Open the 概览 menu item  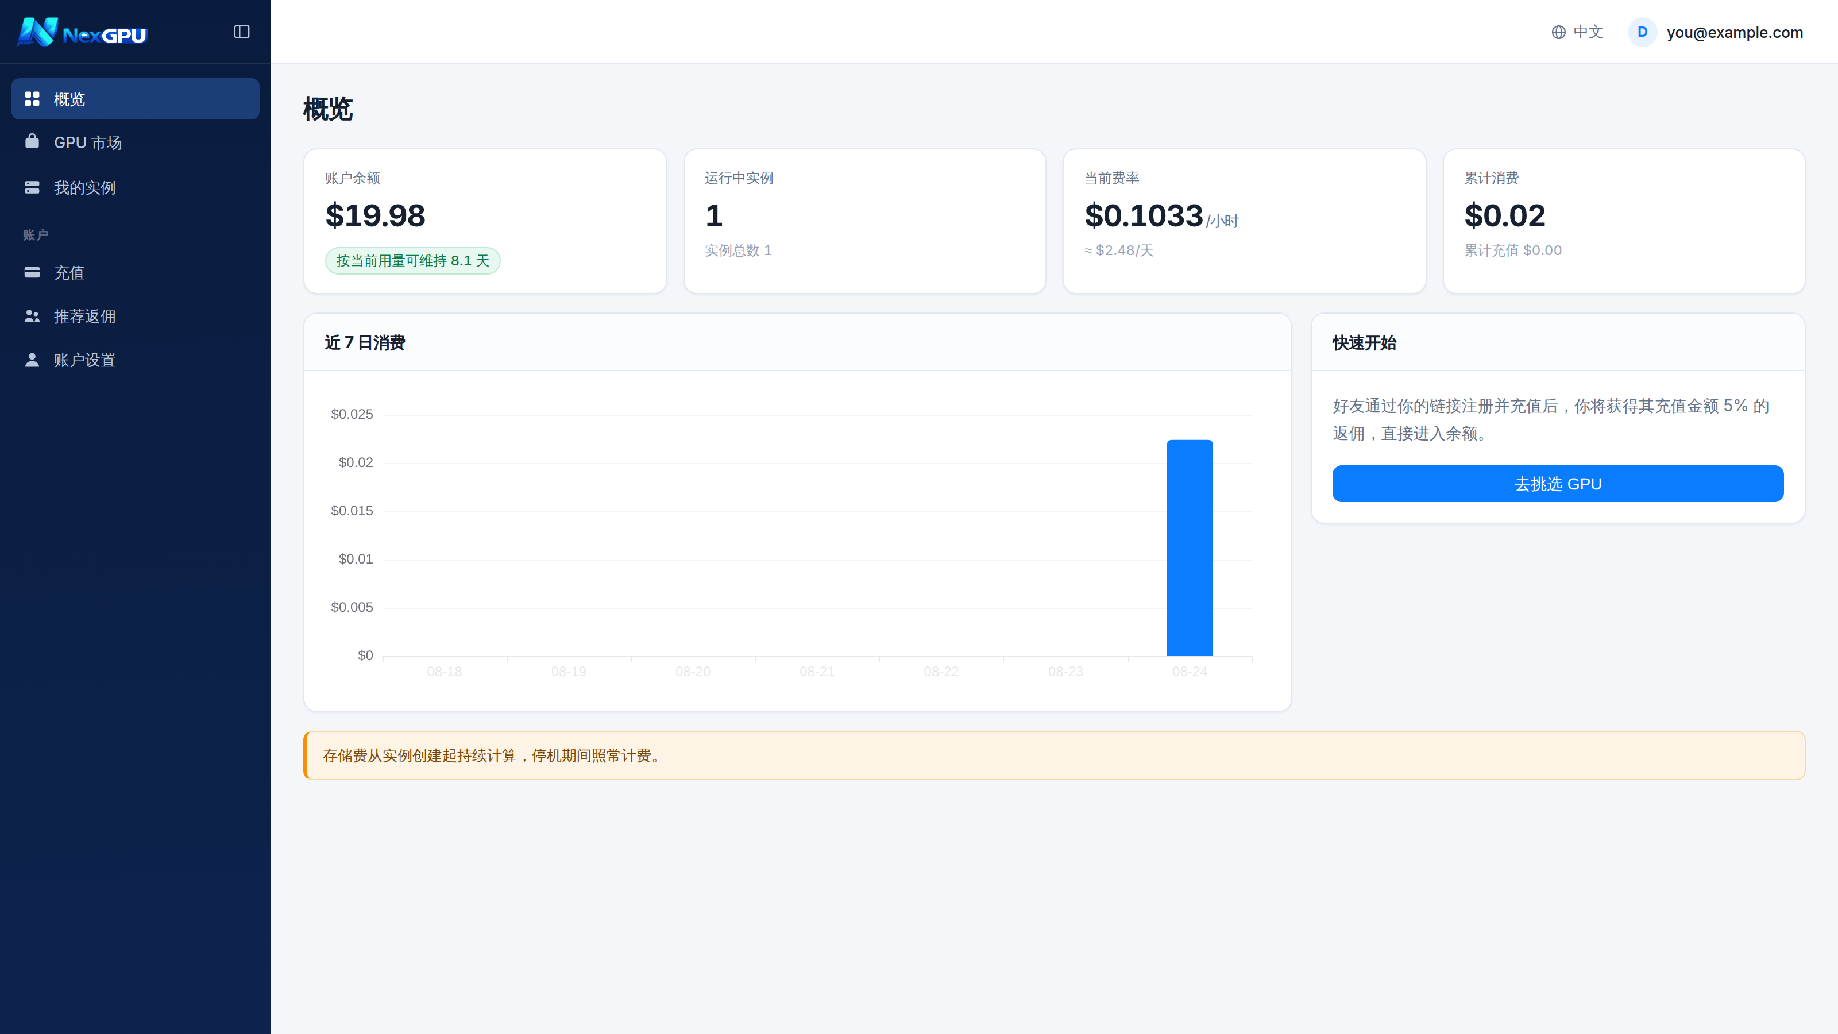[x=136, y=98]
